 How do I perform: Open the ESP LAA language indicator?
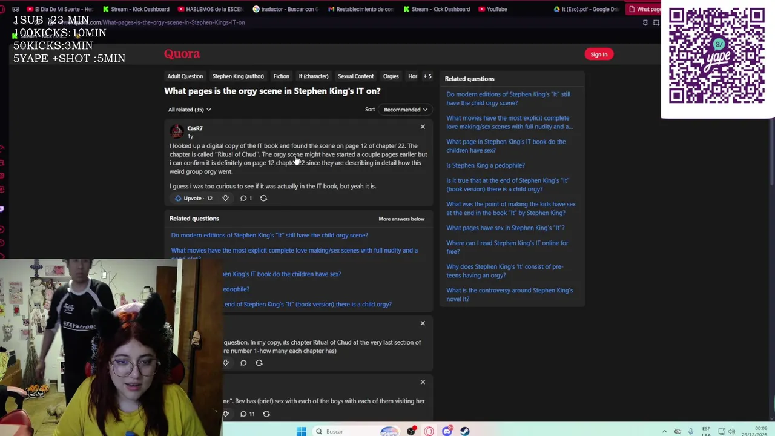(707, 431)
